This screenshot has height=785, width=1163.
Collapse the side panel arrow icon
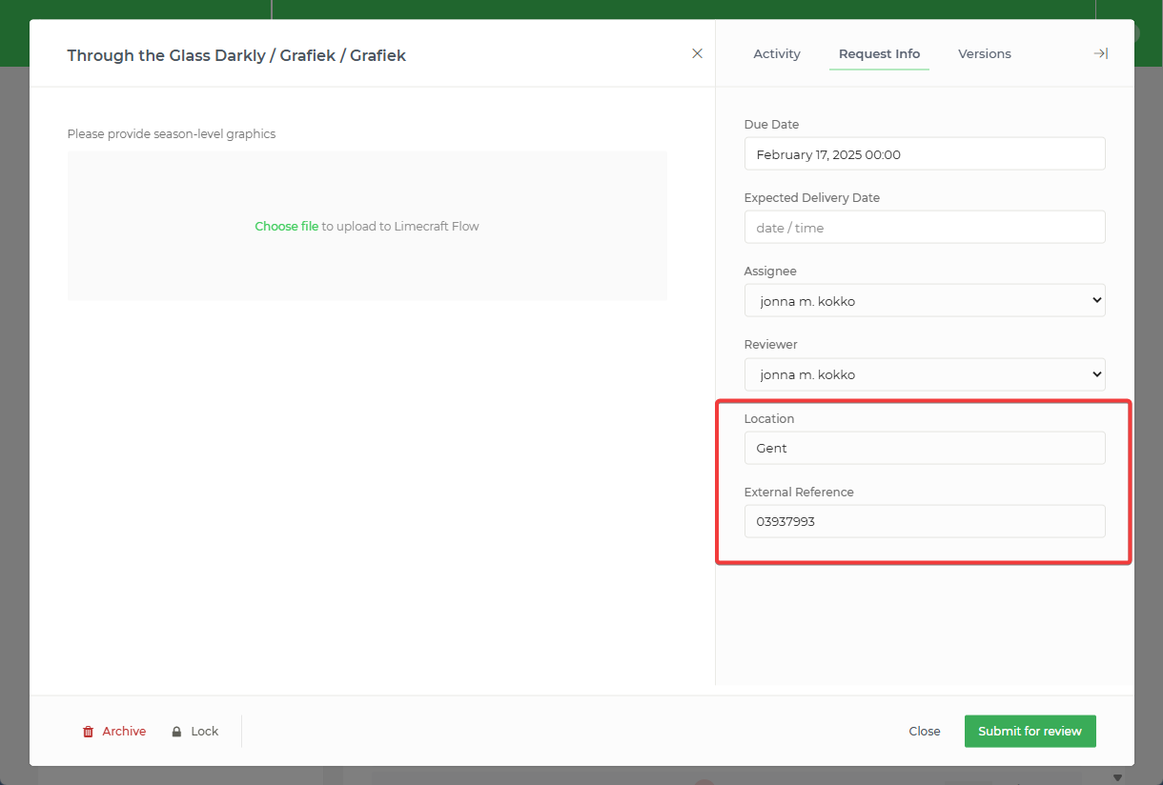point(1100,53)
